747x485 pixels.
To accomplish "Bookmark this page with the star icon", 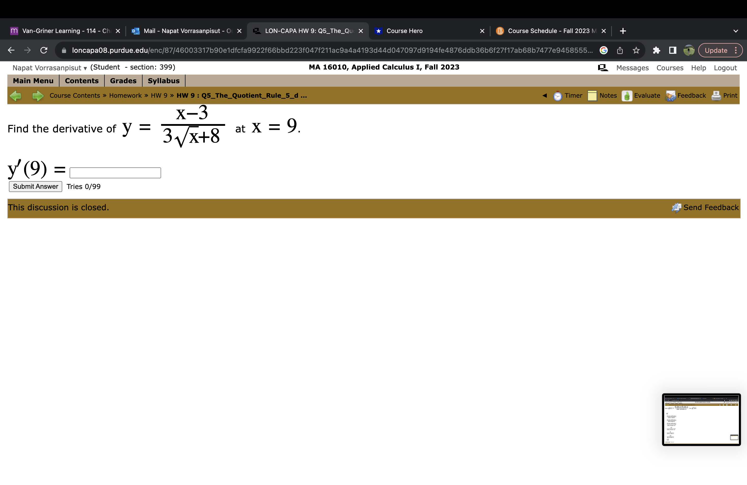I will (x=636, y=50).
